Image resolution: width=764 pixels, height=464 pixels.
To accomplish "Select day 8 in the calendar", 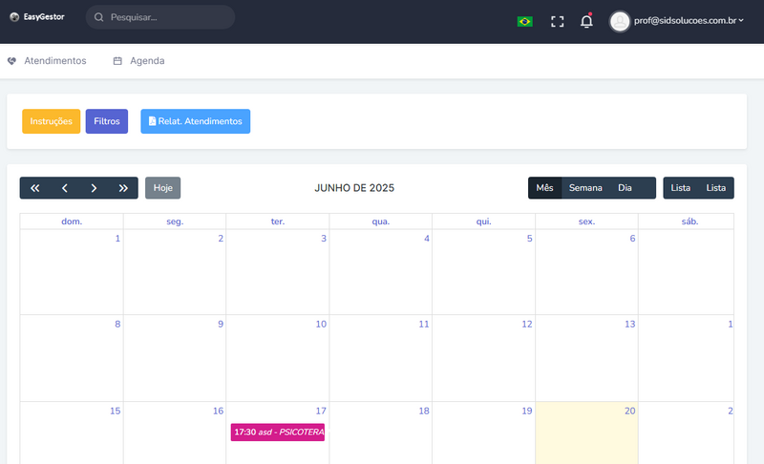I will point(117,325).
